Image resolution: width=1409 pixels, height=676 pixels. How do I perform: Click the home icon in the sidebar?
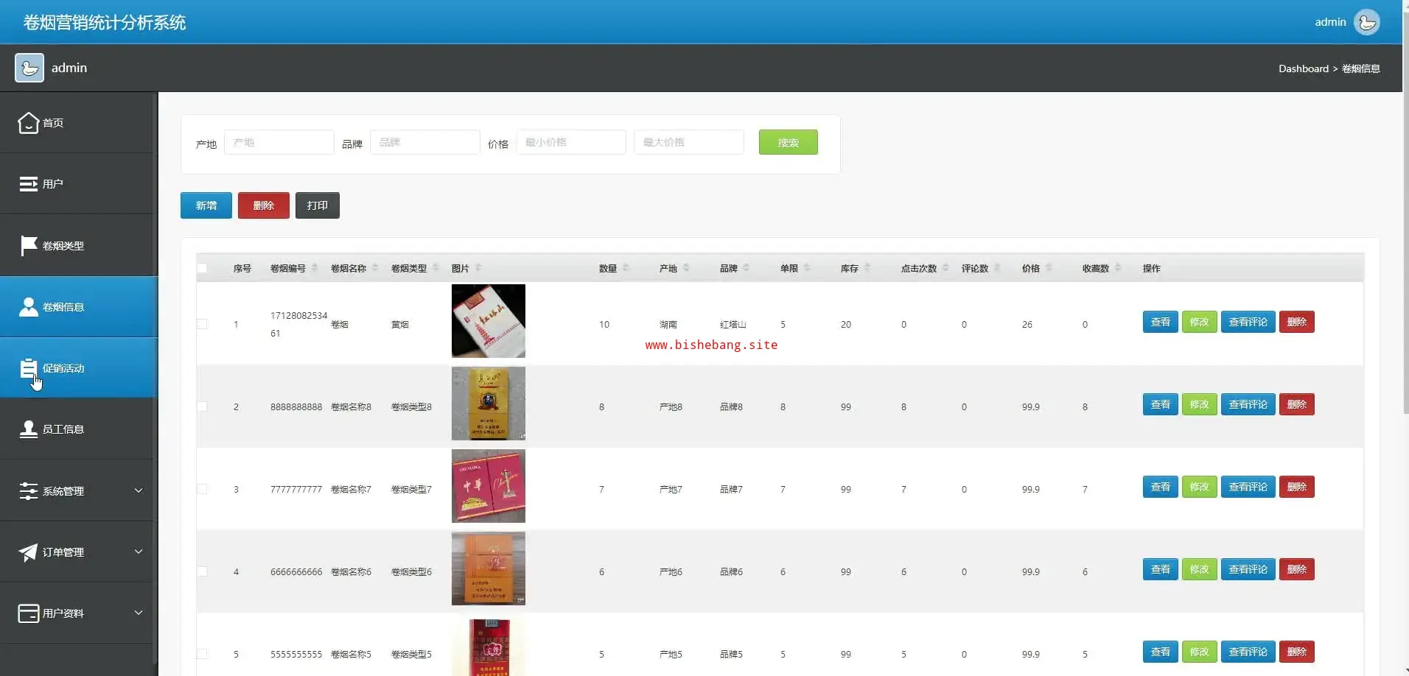[28, 123]
